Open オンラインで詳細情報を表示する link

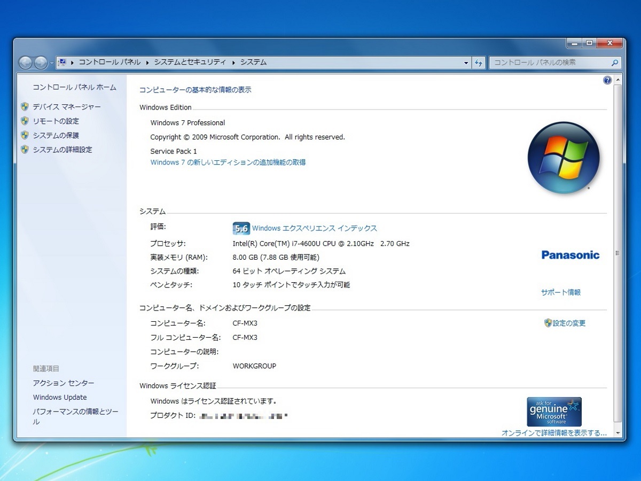pos(554,433)
